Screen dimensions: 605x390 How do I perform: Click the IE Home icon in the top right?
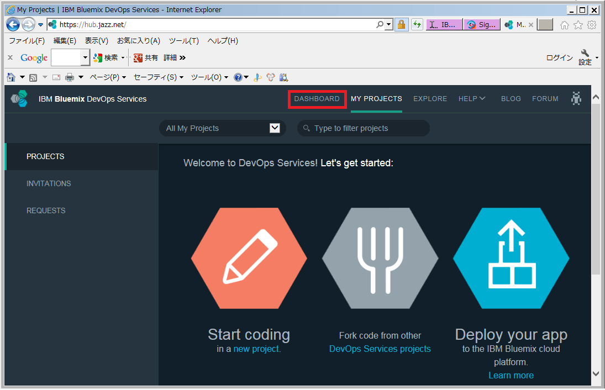[565, 25]
